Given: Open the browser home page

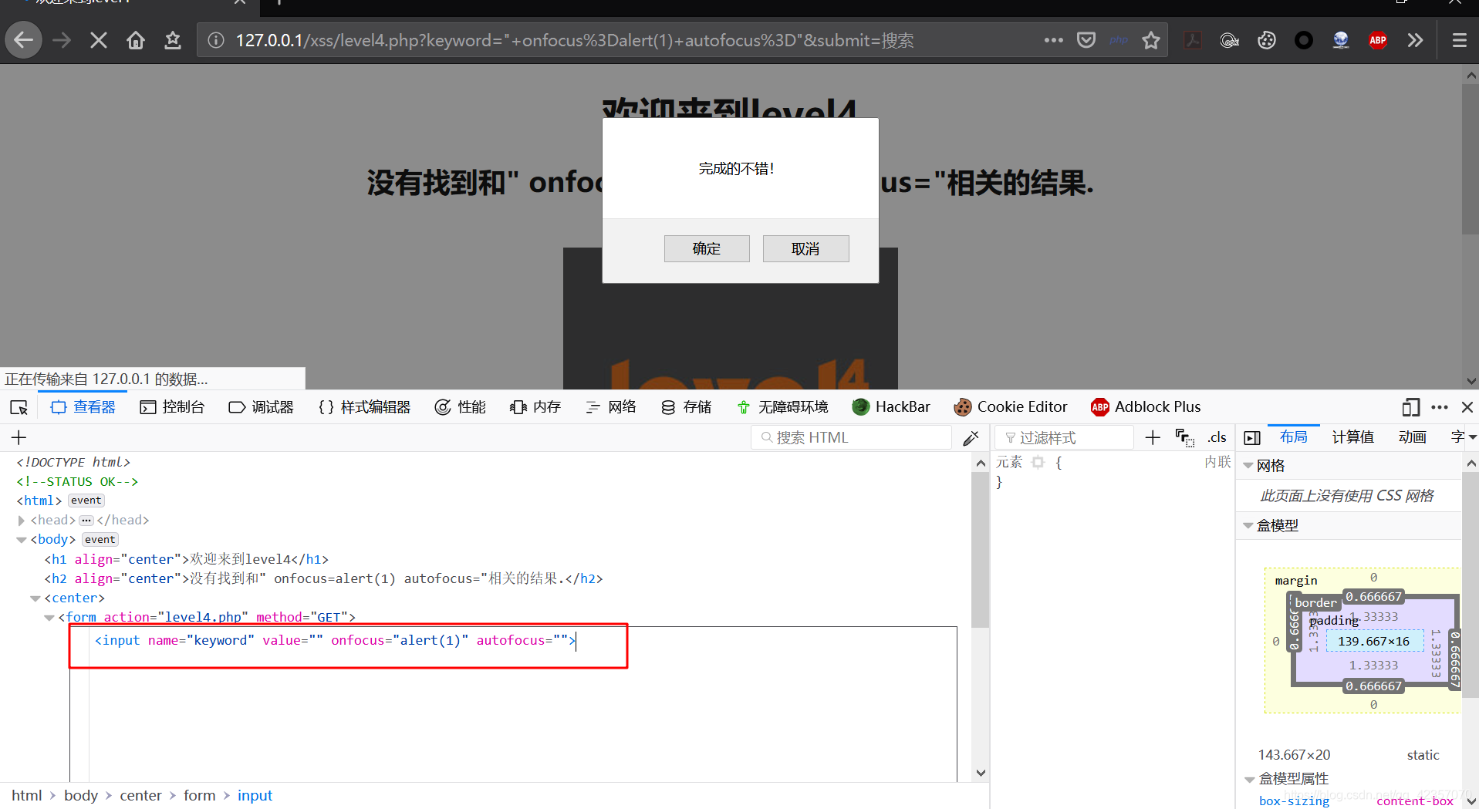Looking at the screenshot, I should 136,40.
